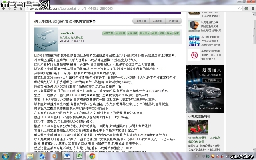
Task: Open the Chrome menu icon
Action: pyautogui.click(x=252, y=8)
